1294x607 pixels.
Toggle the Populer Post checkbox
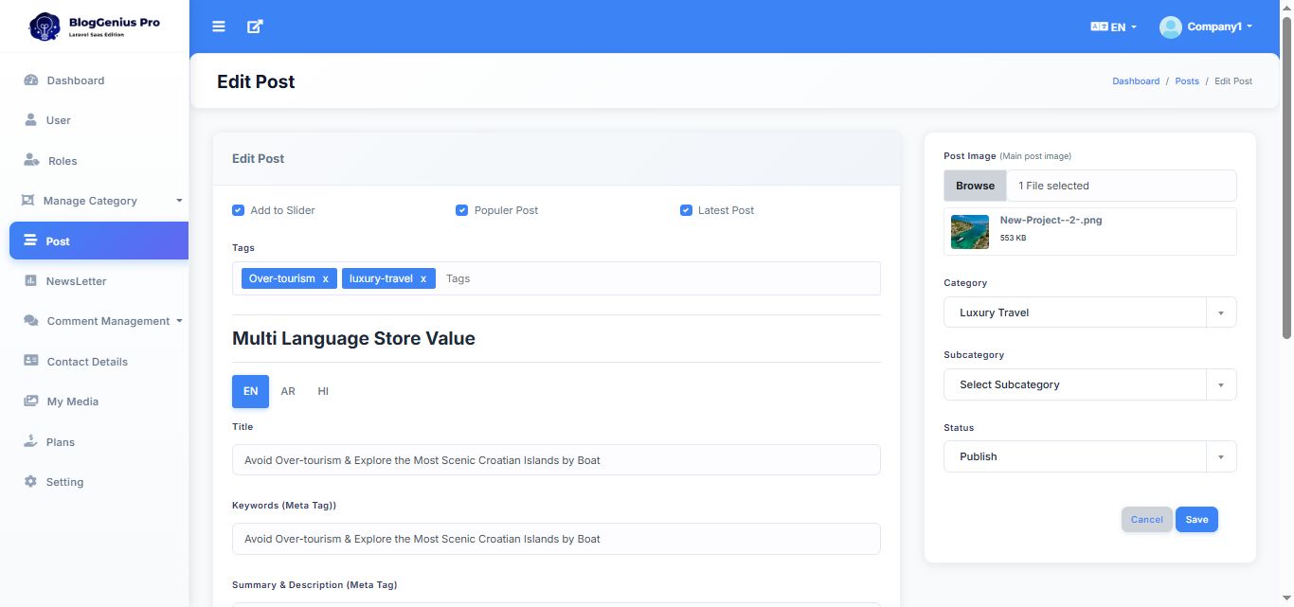click(x=462, y=210)
